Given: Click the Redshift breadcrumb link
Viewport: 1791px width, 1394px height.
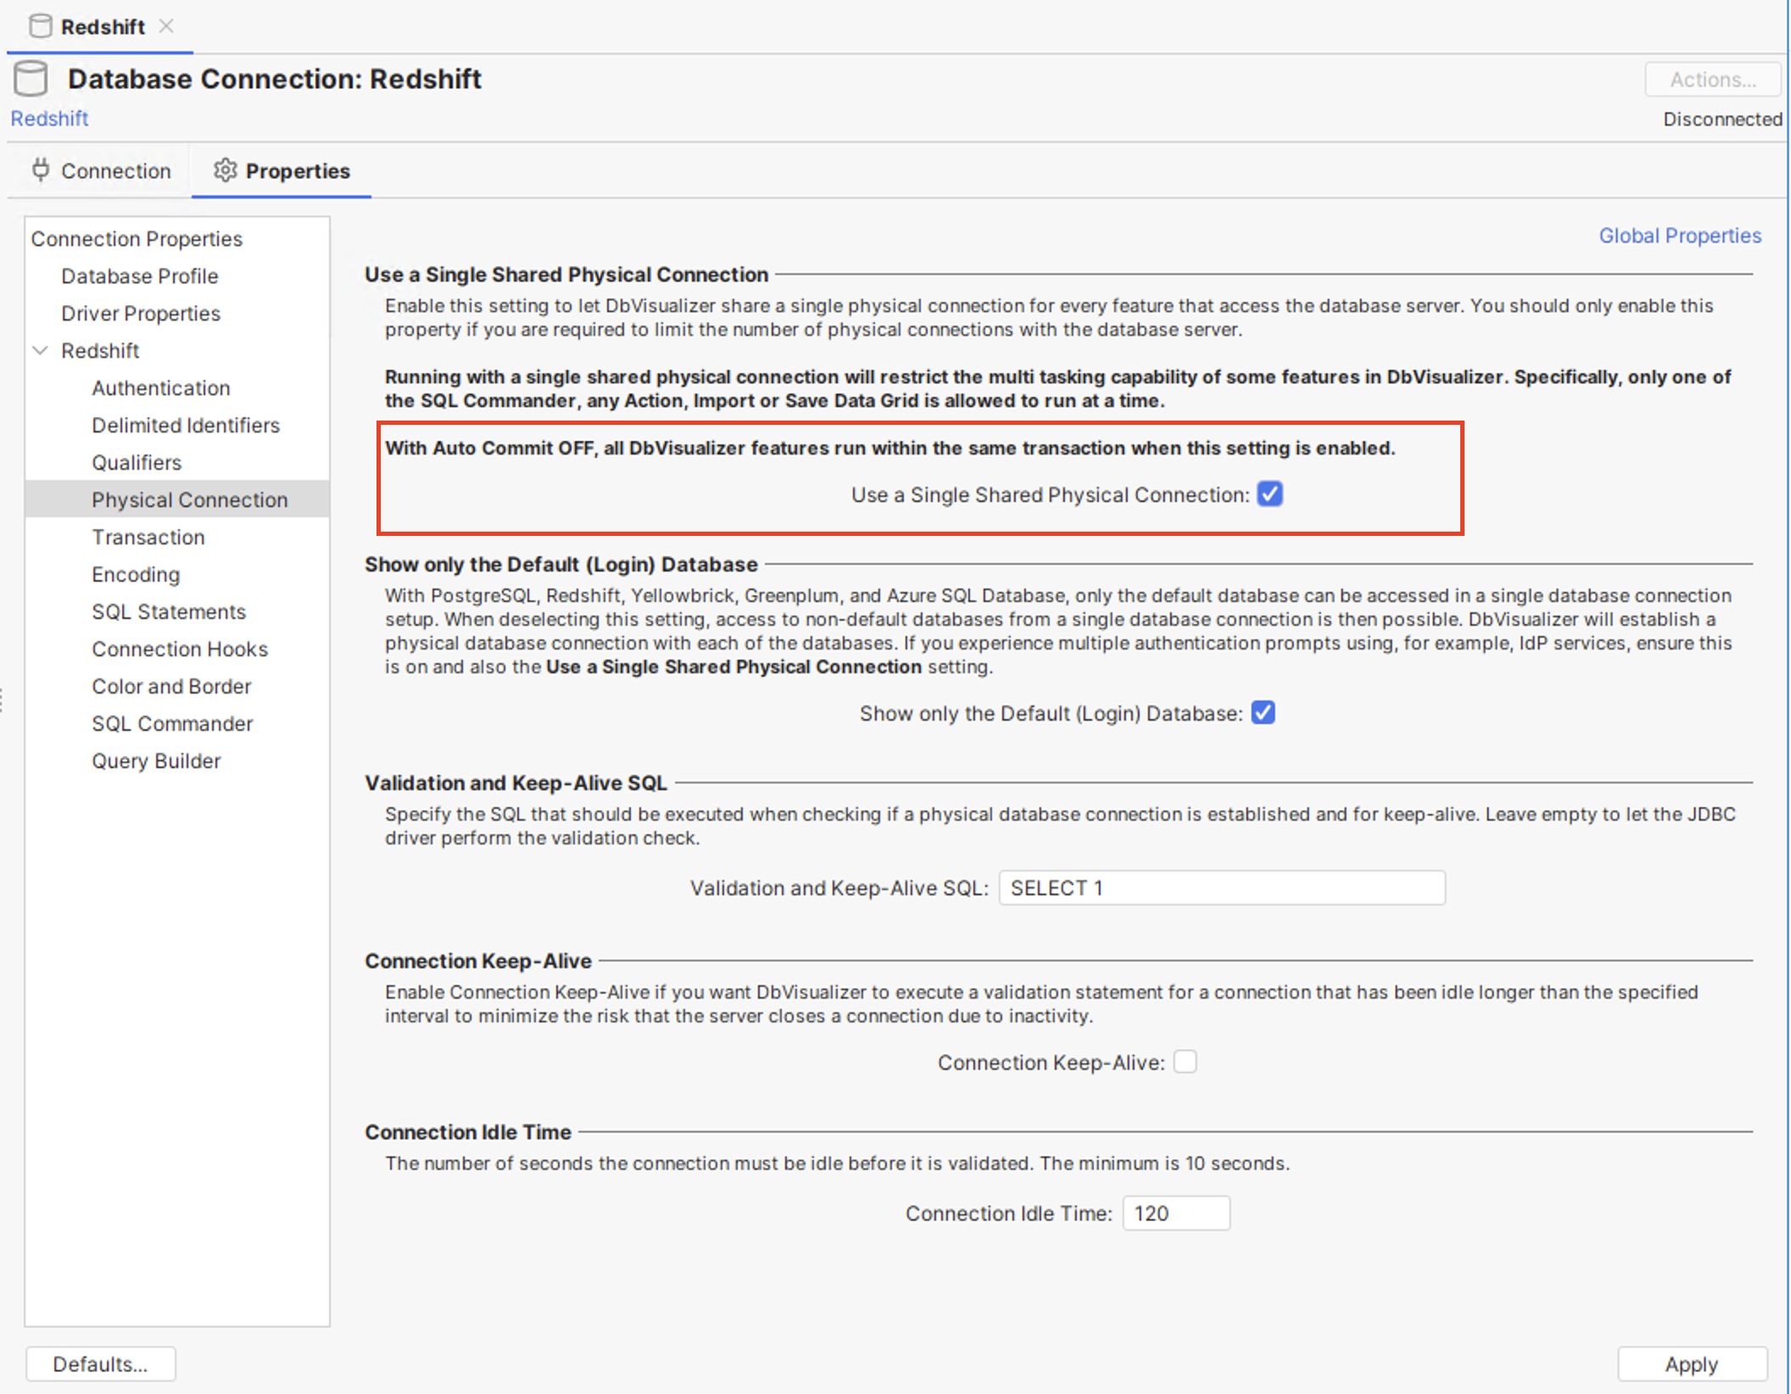Looking at the screenshot, I should coord(49,119).
